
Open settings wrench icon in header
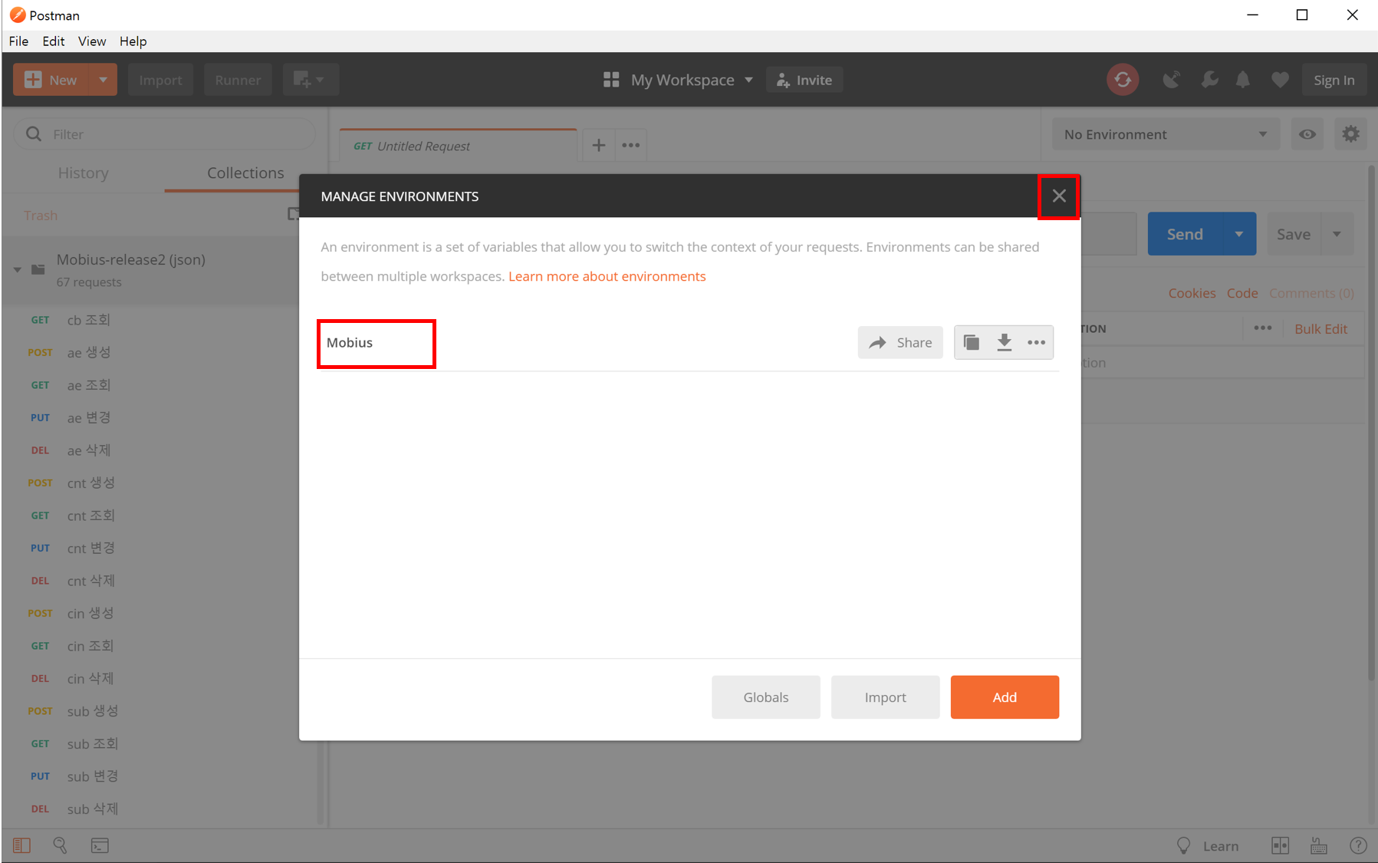coord(1209,80)
